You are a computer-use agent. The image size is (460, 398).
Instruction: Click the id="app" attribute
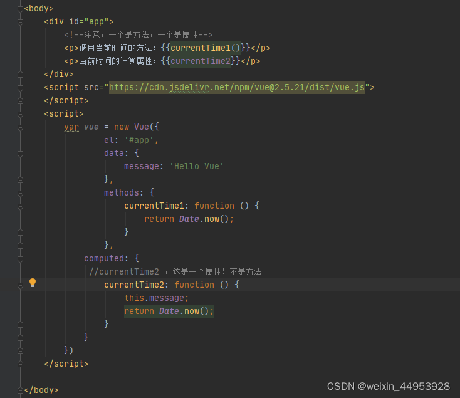point(88,22)
